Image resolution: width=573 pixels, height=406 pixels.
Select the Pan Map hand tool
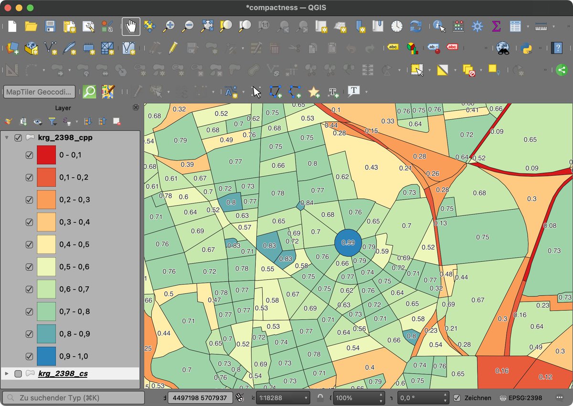click(131, 26)
